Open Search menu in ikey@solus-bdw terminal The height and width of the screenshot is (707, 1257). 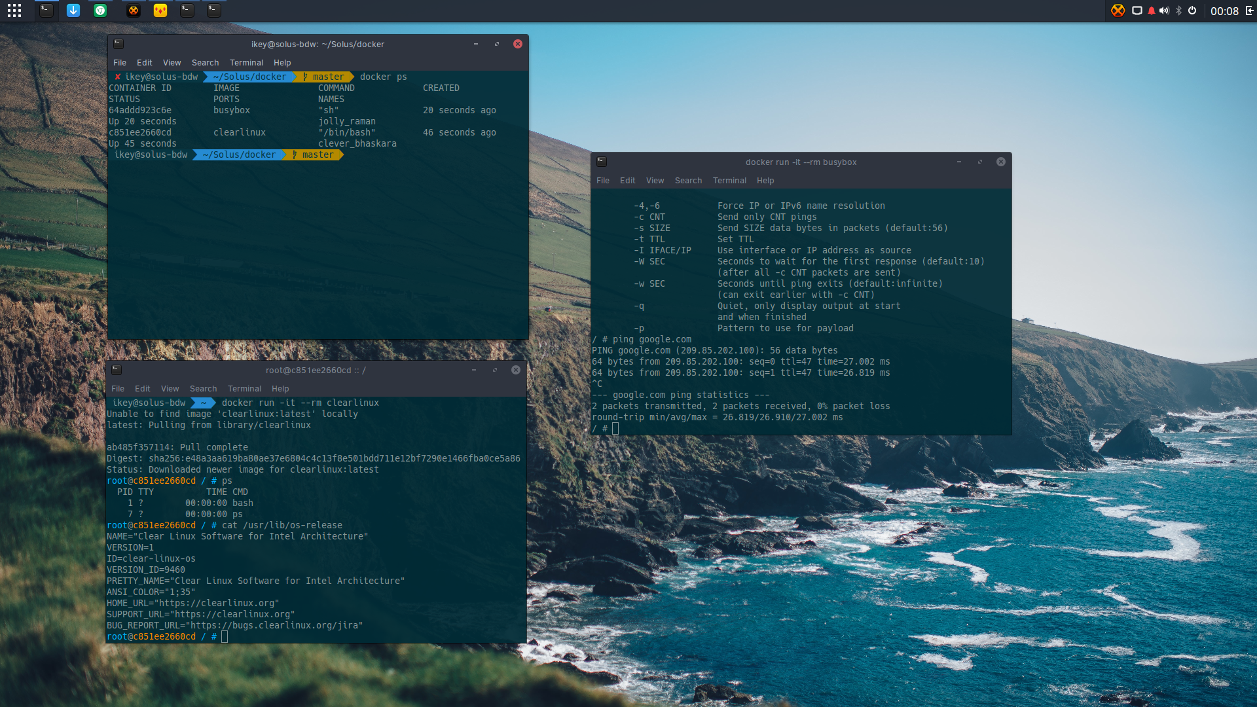point(205,63)
